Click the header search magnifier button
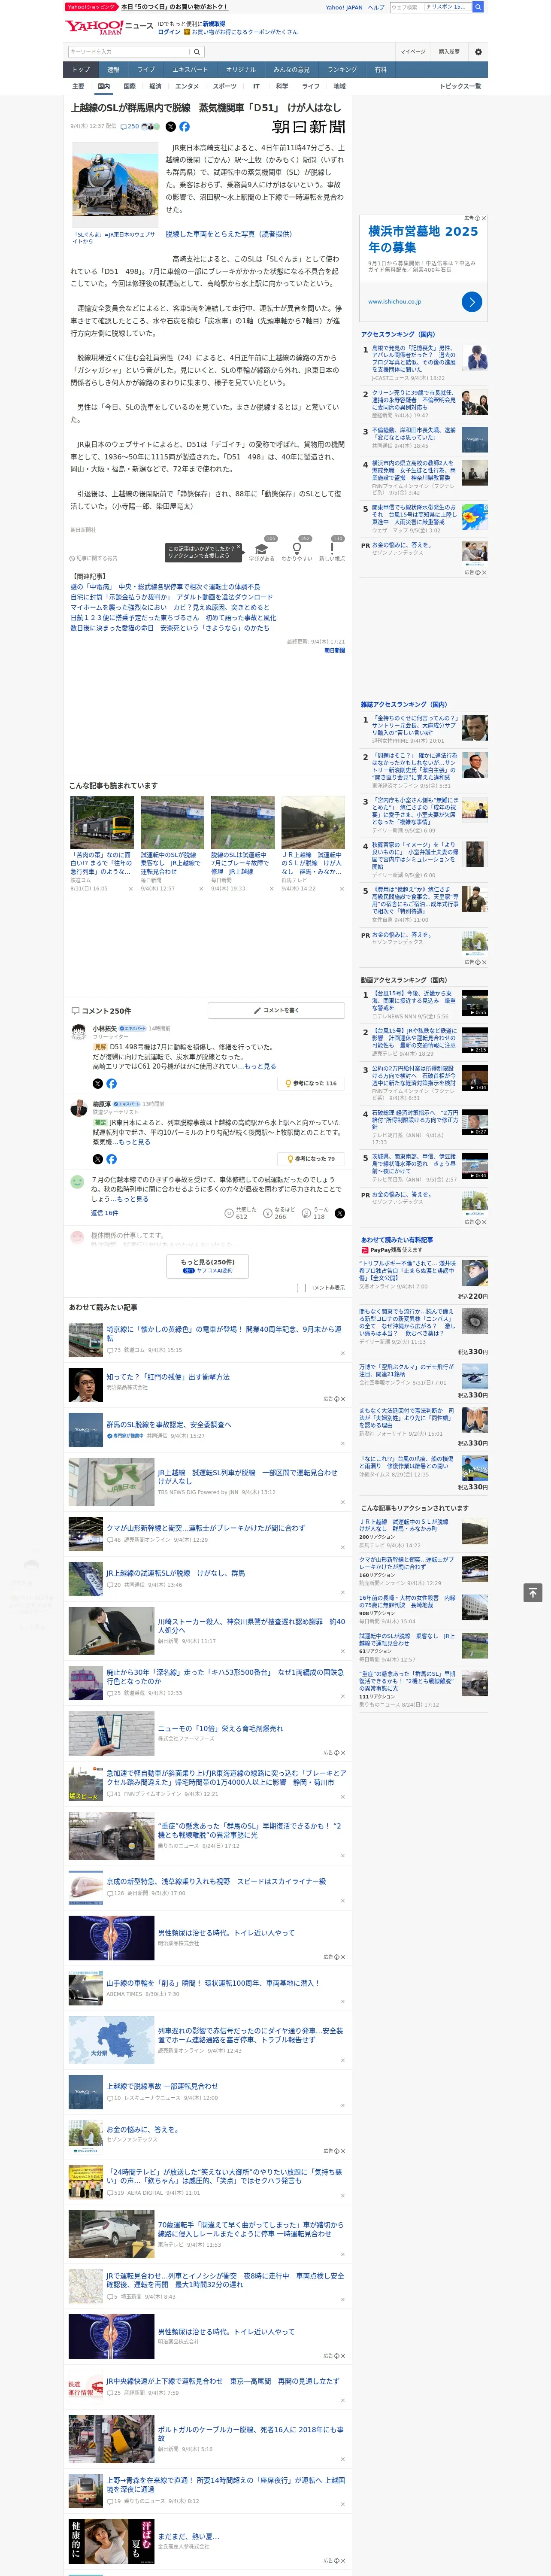The height and width of the screenshot is (2576, 551). click(x=478, y=7)
